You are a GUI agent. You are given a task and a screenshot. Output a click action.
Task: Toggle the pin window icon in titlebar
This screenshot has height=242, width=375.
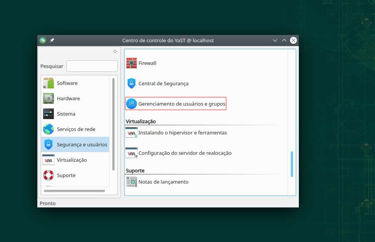click(52, 40)
